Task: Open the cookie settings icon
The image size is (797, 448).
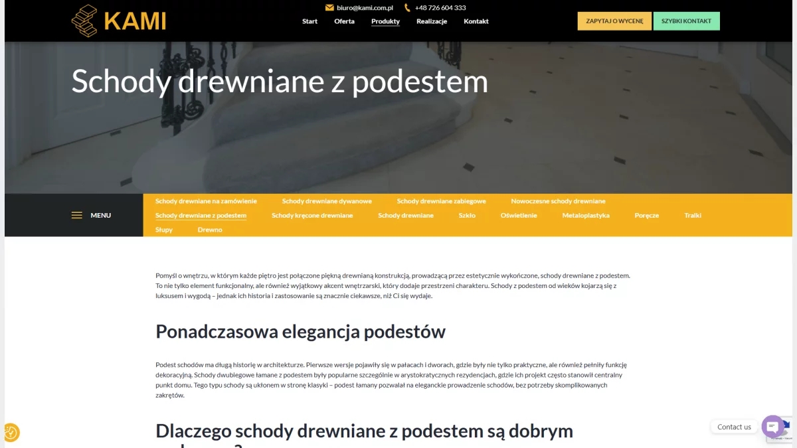Action: [x=11, y=433]
